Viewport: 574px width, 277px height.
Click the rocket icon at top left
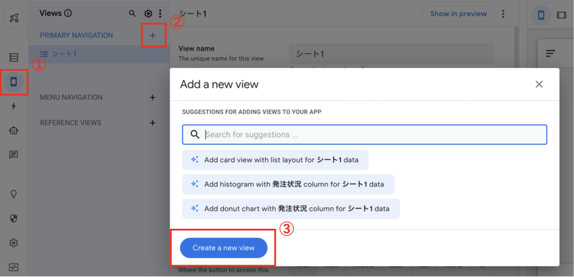(x=14, y=17)
